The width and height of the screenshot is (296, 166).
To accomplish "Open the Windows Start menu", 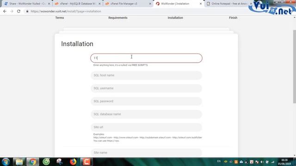I will [x=6, y=162].
